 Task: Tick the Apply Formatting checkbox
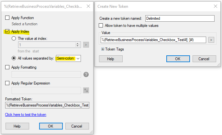pyautogui.click(x=7, y=67)
